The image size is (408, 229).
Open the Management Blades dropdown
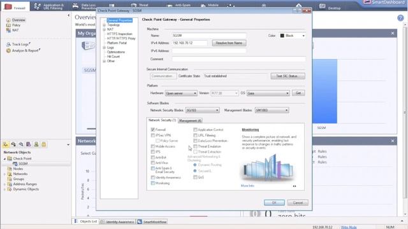pyautogui.click(x=272, y=110)
